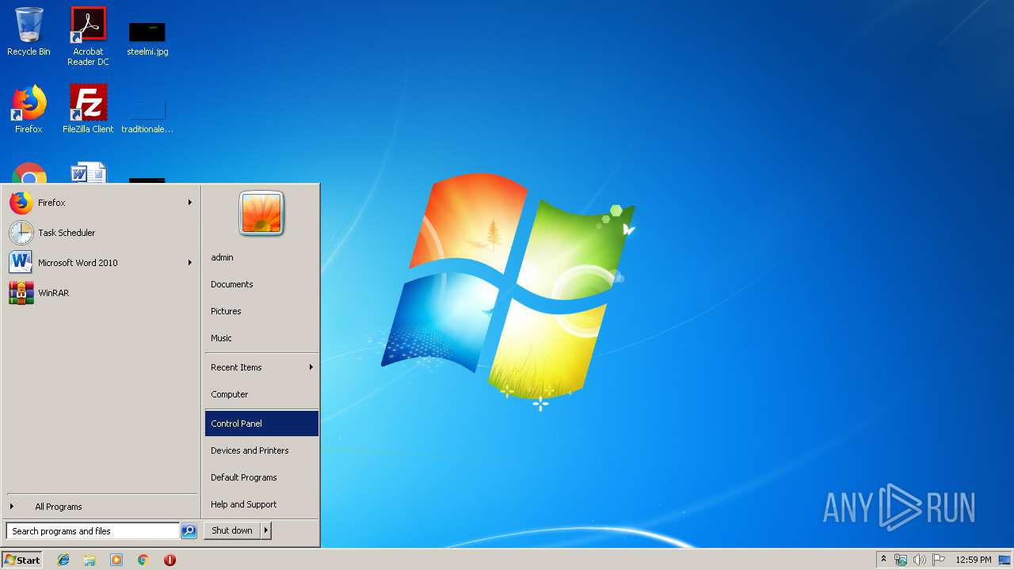Open Documents from Start menu

(x=261, y=284)
